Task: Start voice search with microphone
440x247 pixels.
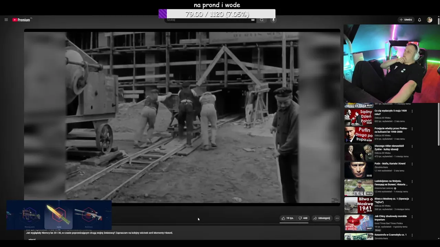Action: point(274,20)
